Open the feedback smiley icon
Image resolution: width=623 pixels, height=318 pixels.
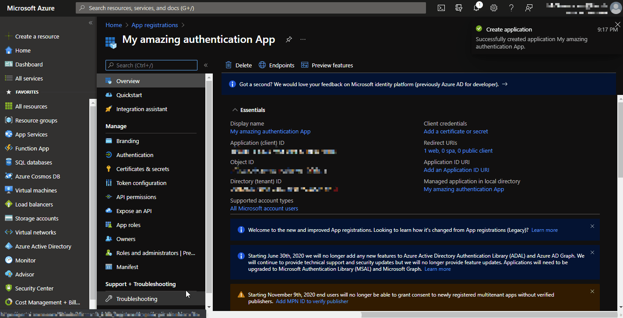click(x=529, y=7)
